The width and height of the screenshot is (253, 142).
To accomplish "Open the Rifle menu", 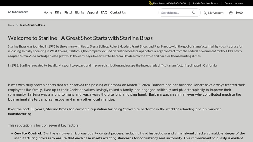I will tap(58, 12).
